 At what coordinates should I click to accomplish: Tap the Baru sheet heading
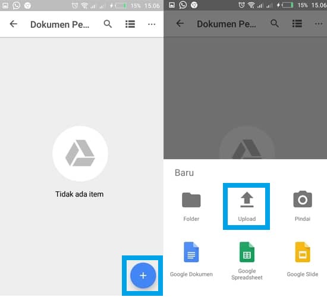tap(184, 173)
